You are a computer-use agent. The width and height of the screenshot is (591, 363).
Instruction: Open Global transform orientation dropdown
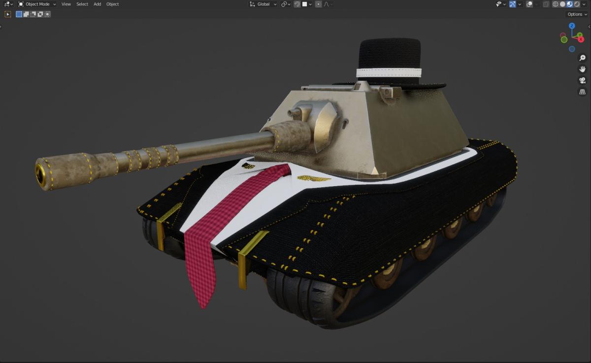(263, 4)
